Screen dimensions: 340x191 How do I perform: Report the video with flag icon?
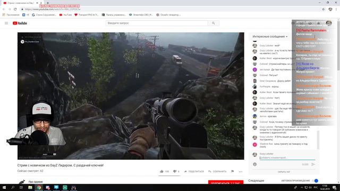tap(233, 171)
